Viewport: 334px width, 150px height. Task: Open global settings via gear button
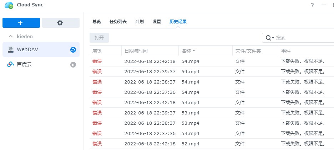point(61,23)
